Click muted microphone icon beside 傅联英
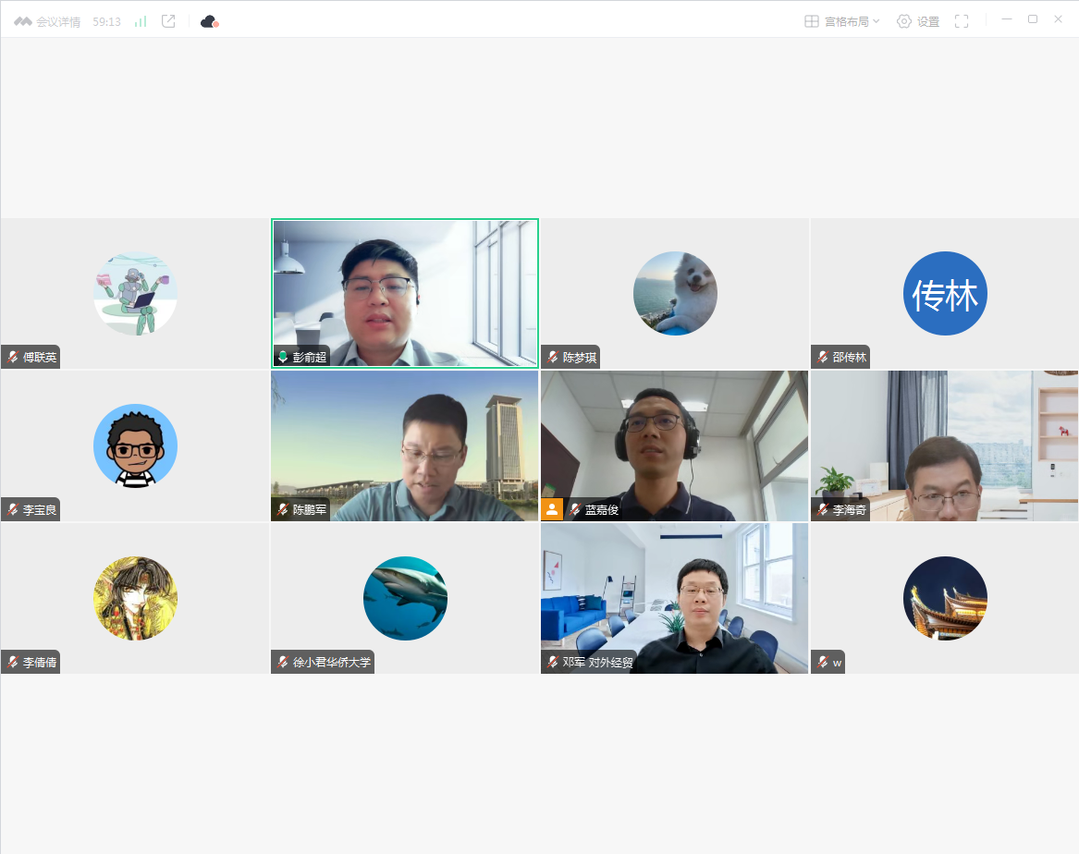 12,357
